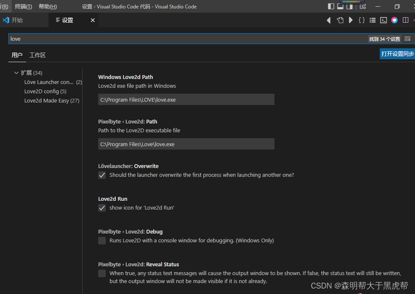Enable the Pixelbyte Love2d Debug checkbox
415x294 pixels.
point(102,241)
